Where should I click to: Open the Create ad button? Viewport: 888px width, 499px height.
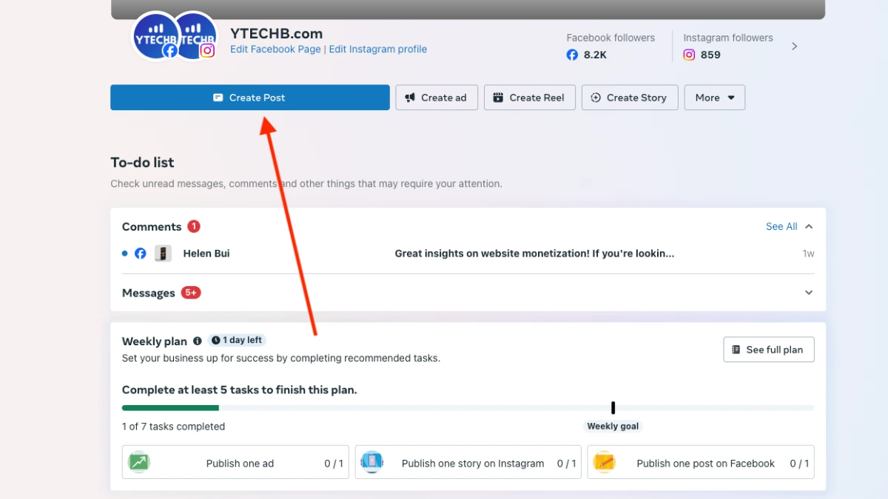[437, 98]
